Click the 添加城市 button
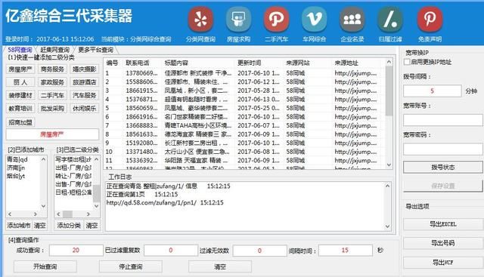Screen dimensions: 484x277 pyautogui.click(x=18, y=226)
